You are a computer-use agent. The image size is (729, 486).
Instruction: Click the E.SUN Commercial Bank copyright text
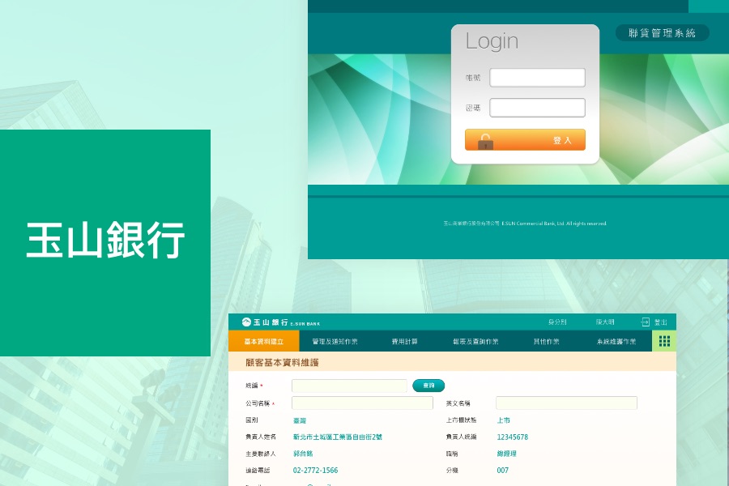pyautogui.click(x=525, y=224)
